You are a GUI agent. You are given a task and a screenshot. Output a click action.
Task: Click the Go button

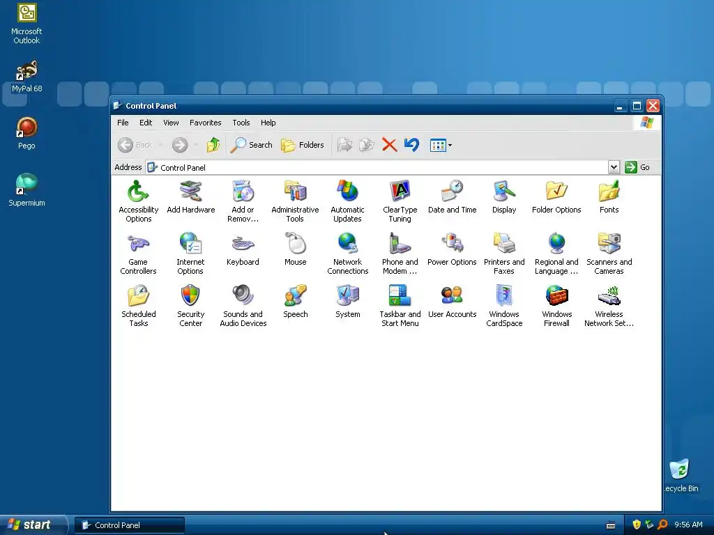tap(637, 167)
